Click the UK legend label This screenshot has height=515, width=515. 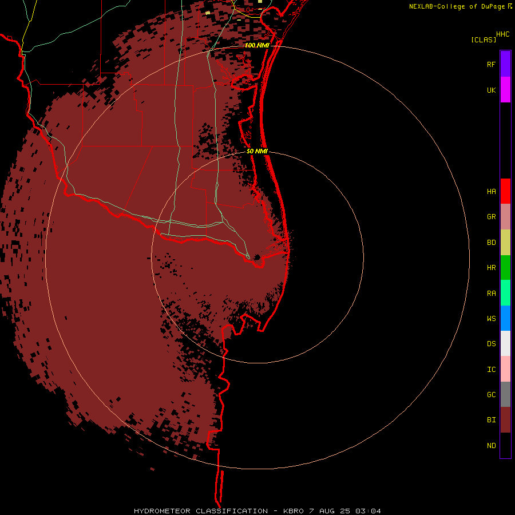491,90
